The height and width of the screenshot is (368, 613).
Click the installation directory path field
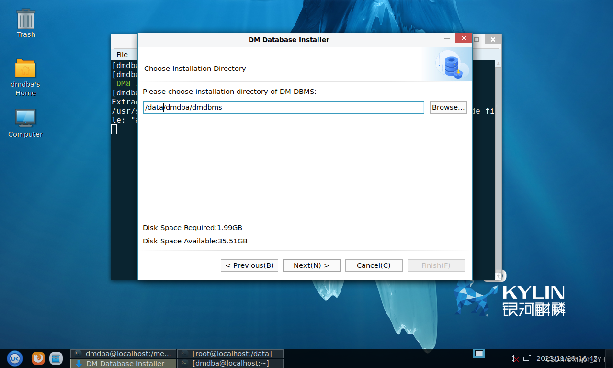coord(283,107)
